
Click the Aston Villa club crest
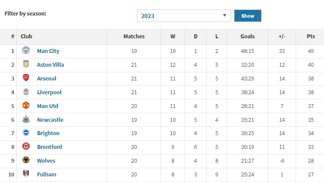click(26, 64)
